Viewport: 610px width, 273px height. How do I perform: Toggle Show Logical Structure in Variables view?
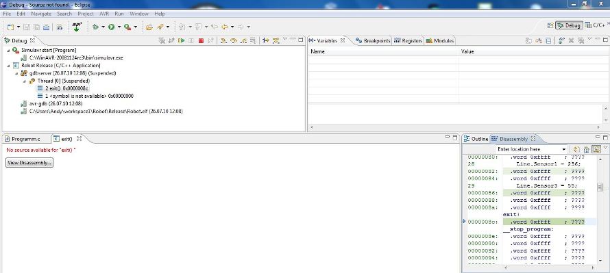539,40
